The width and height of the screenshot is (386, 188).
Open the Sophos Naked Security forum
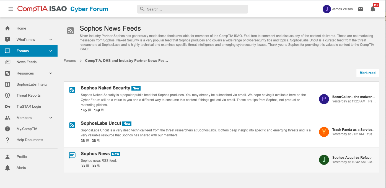(x=105, y=88)
